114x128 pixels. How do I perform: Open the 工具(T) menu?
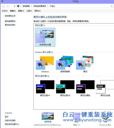[29, 11]
